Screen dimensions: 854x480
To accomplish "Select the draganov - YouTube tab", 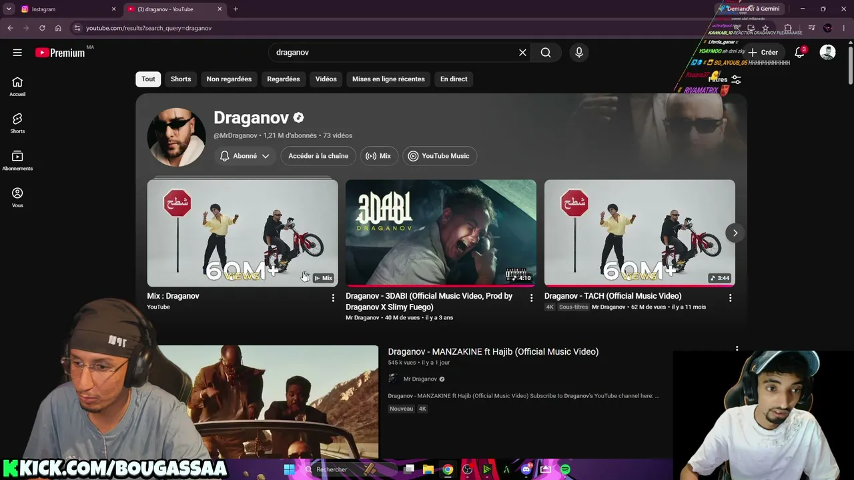I will (x=175, y=9).
